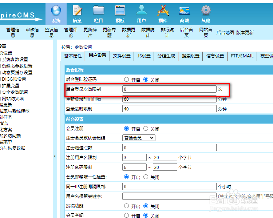Open 注册会员默认会员组 dropdown
The image size is (273, 218).
[139, 138]
